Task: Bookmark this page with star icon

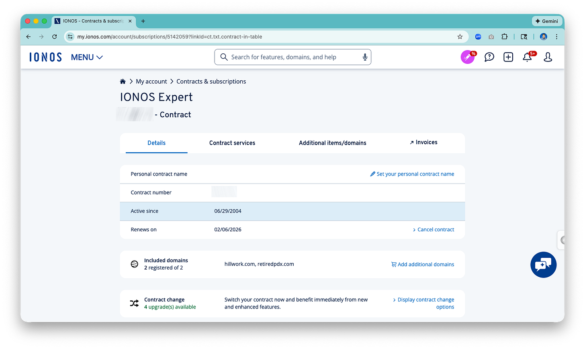Action: click(460, 37)
